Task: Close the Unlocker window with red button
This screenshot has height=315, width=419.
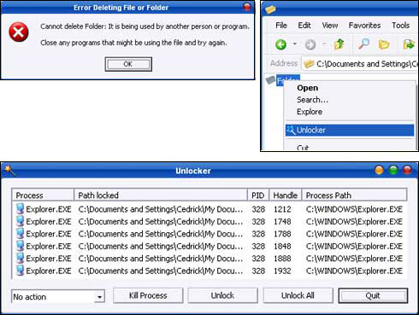Action: point(407,170)
